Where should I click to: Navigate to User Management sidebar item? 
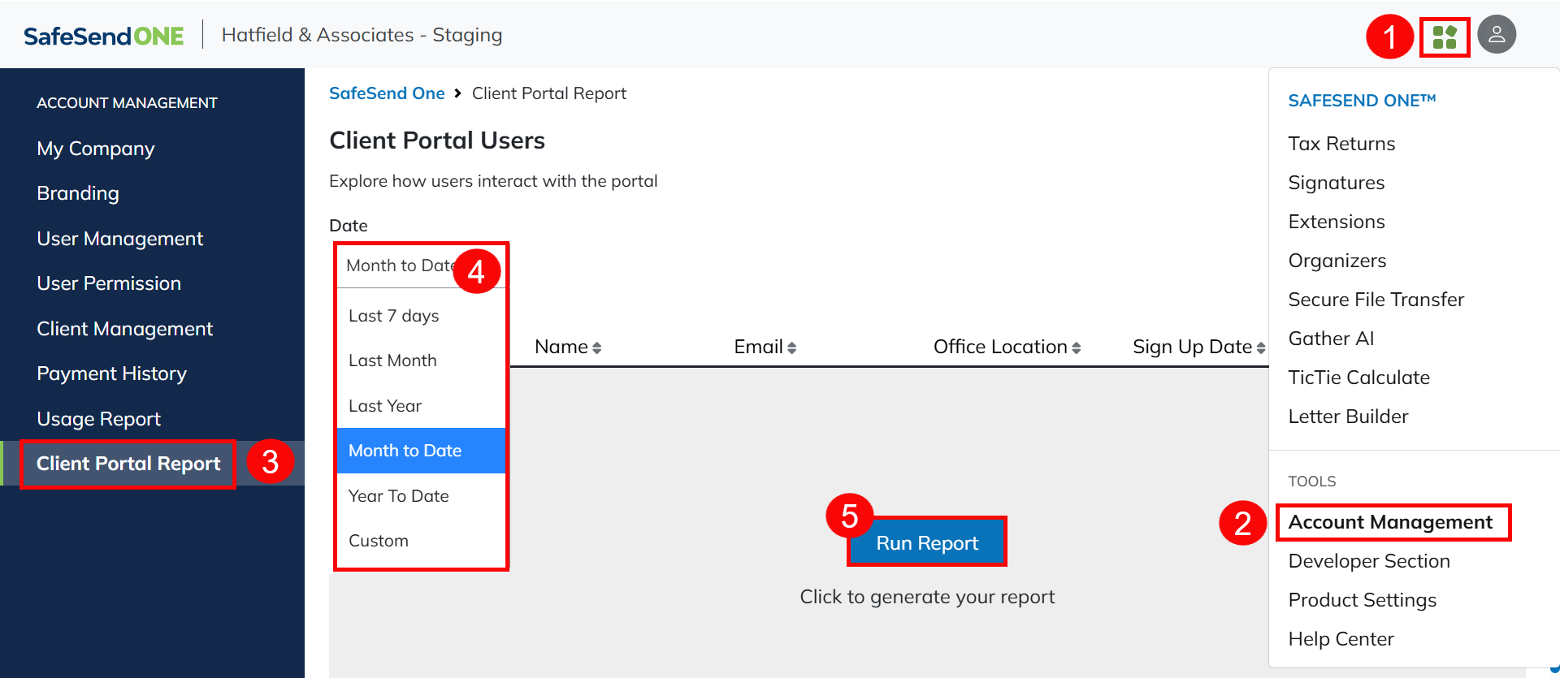[x=119, y=239]
